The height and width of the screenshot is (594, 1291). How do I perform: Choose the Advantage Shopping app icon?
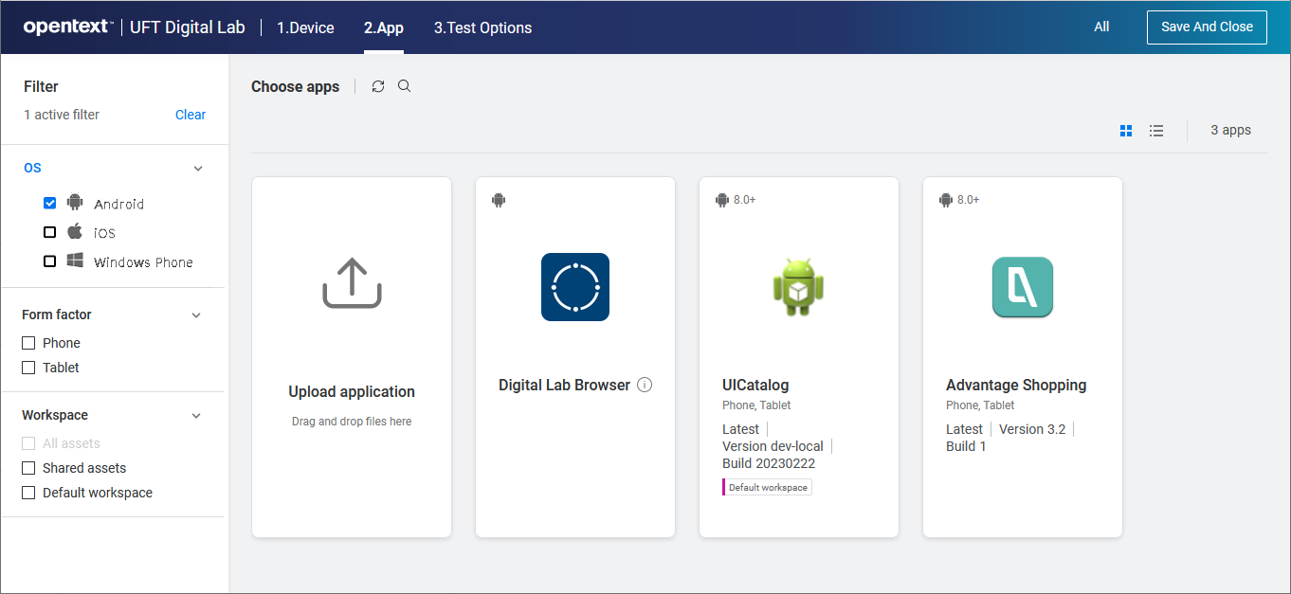(1022, 287)
